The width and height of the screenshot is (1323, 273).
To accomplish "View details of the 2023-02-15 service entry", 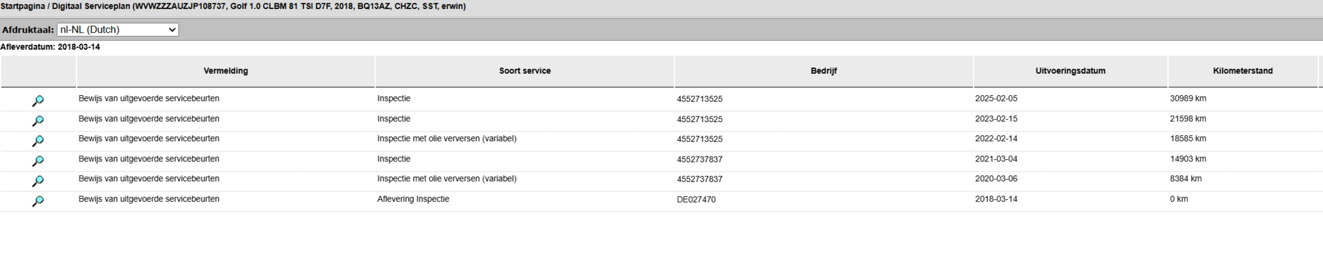I will pos(38,121).
